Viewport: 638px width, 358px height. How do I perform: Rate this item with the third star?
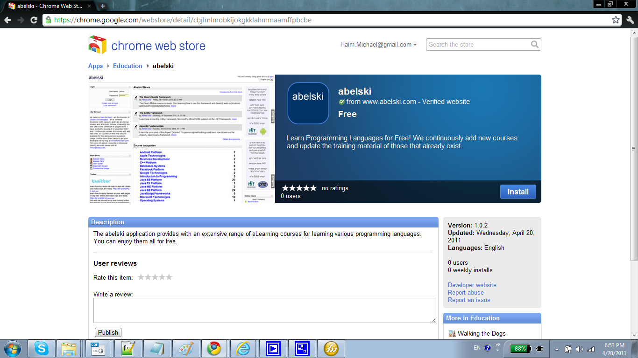click(155, 277)
